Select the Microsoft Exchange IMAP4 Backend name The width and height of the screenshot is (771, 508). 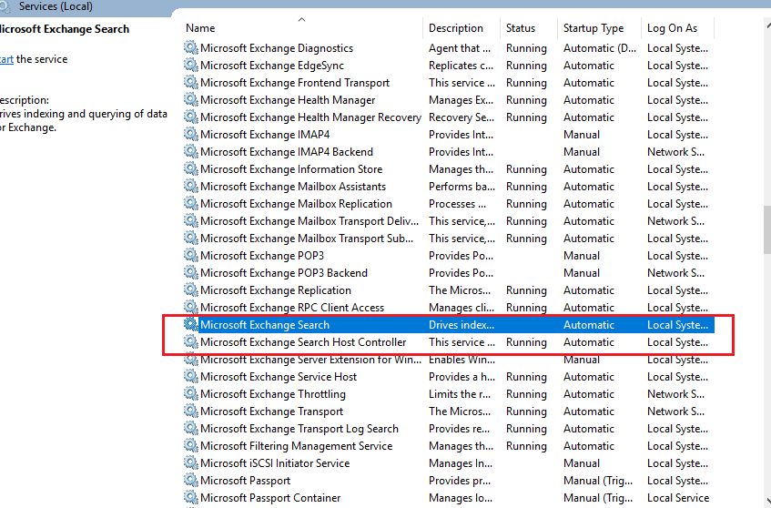click(286, 151)
